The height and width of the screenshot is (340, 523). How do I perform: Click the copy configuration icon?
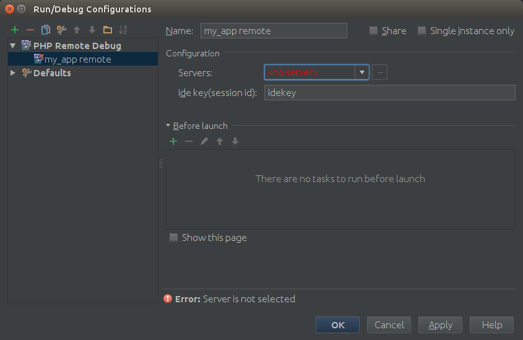[x=45, y=30]
